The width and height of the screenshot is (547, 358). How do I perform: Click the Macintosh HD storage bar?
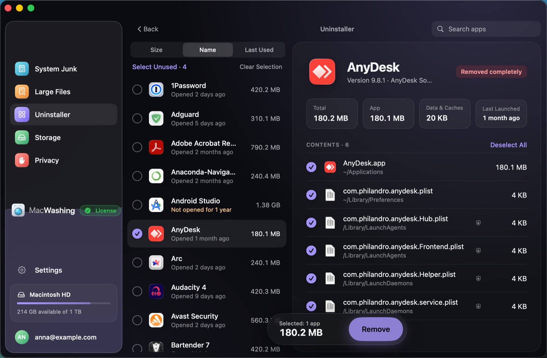point(64,303)
